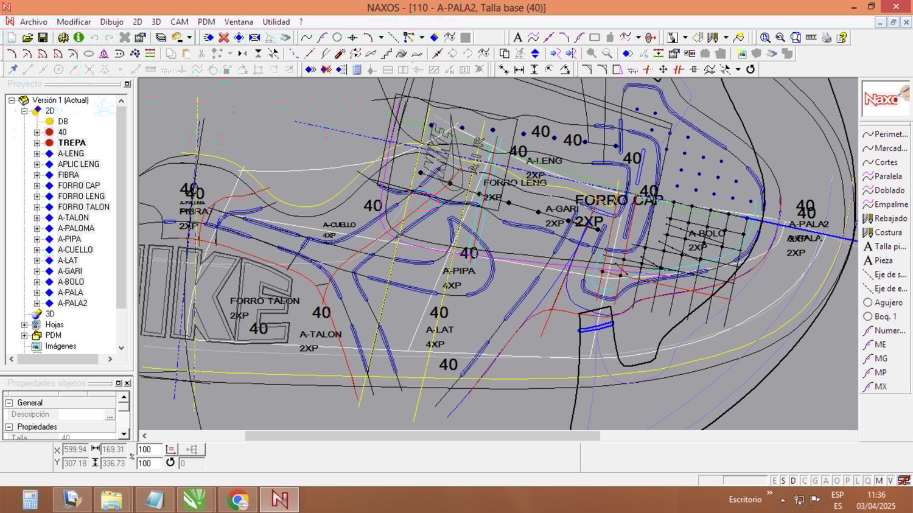Click the Save diskette icon in toolbar

click(43, 38)
